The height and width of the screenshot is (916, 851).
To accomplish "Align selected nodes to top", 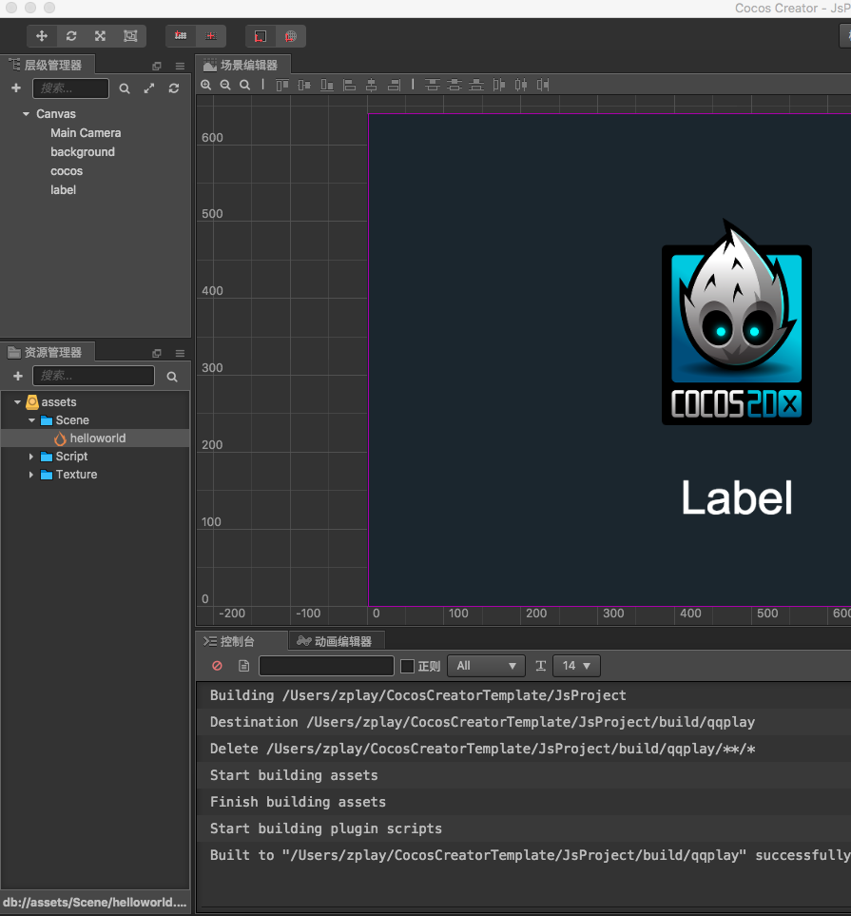I will click(282, 86).
